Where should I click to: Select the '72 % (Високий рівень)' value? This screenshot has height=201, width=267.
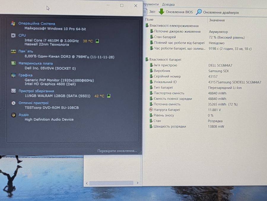226,37
